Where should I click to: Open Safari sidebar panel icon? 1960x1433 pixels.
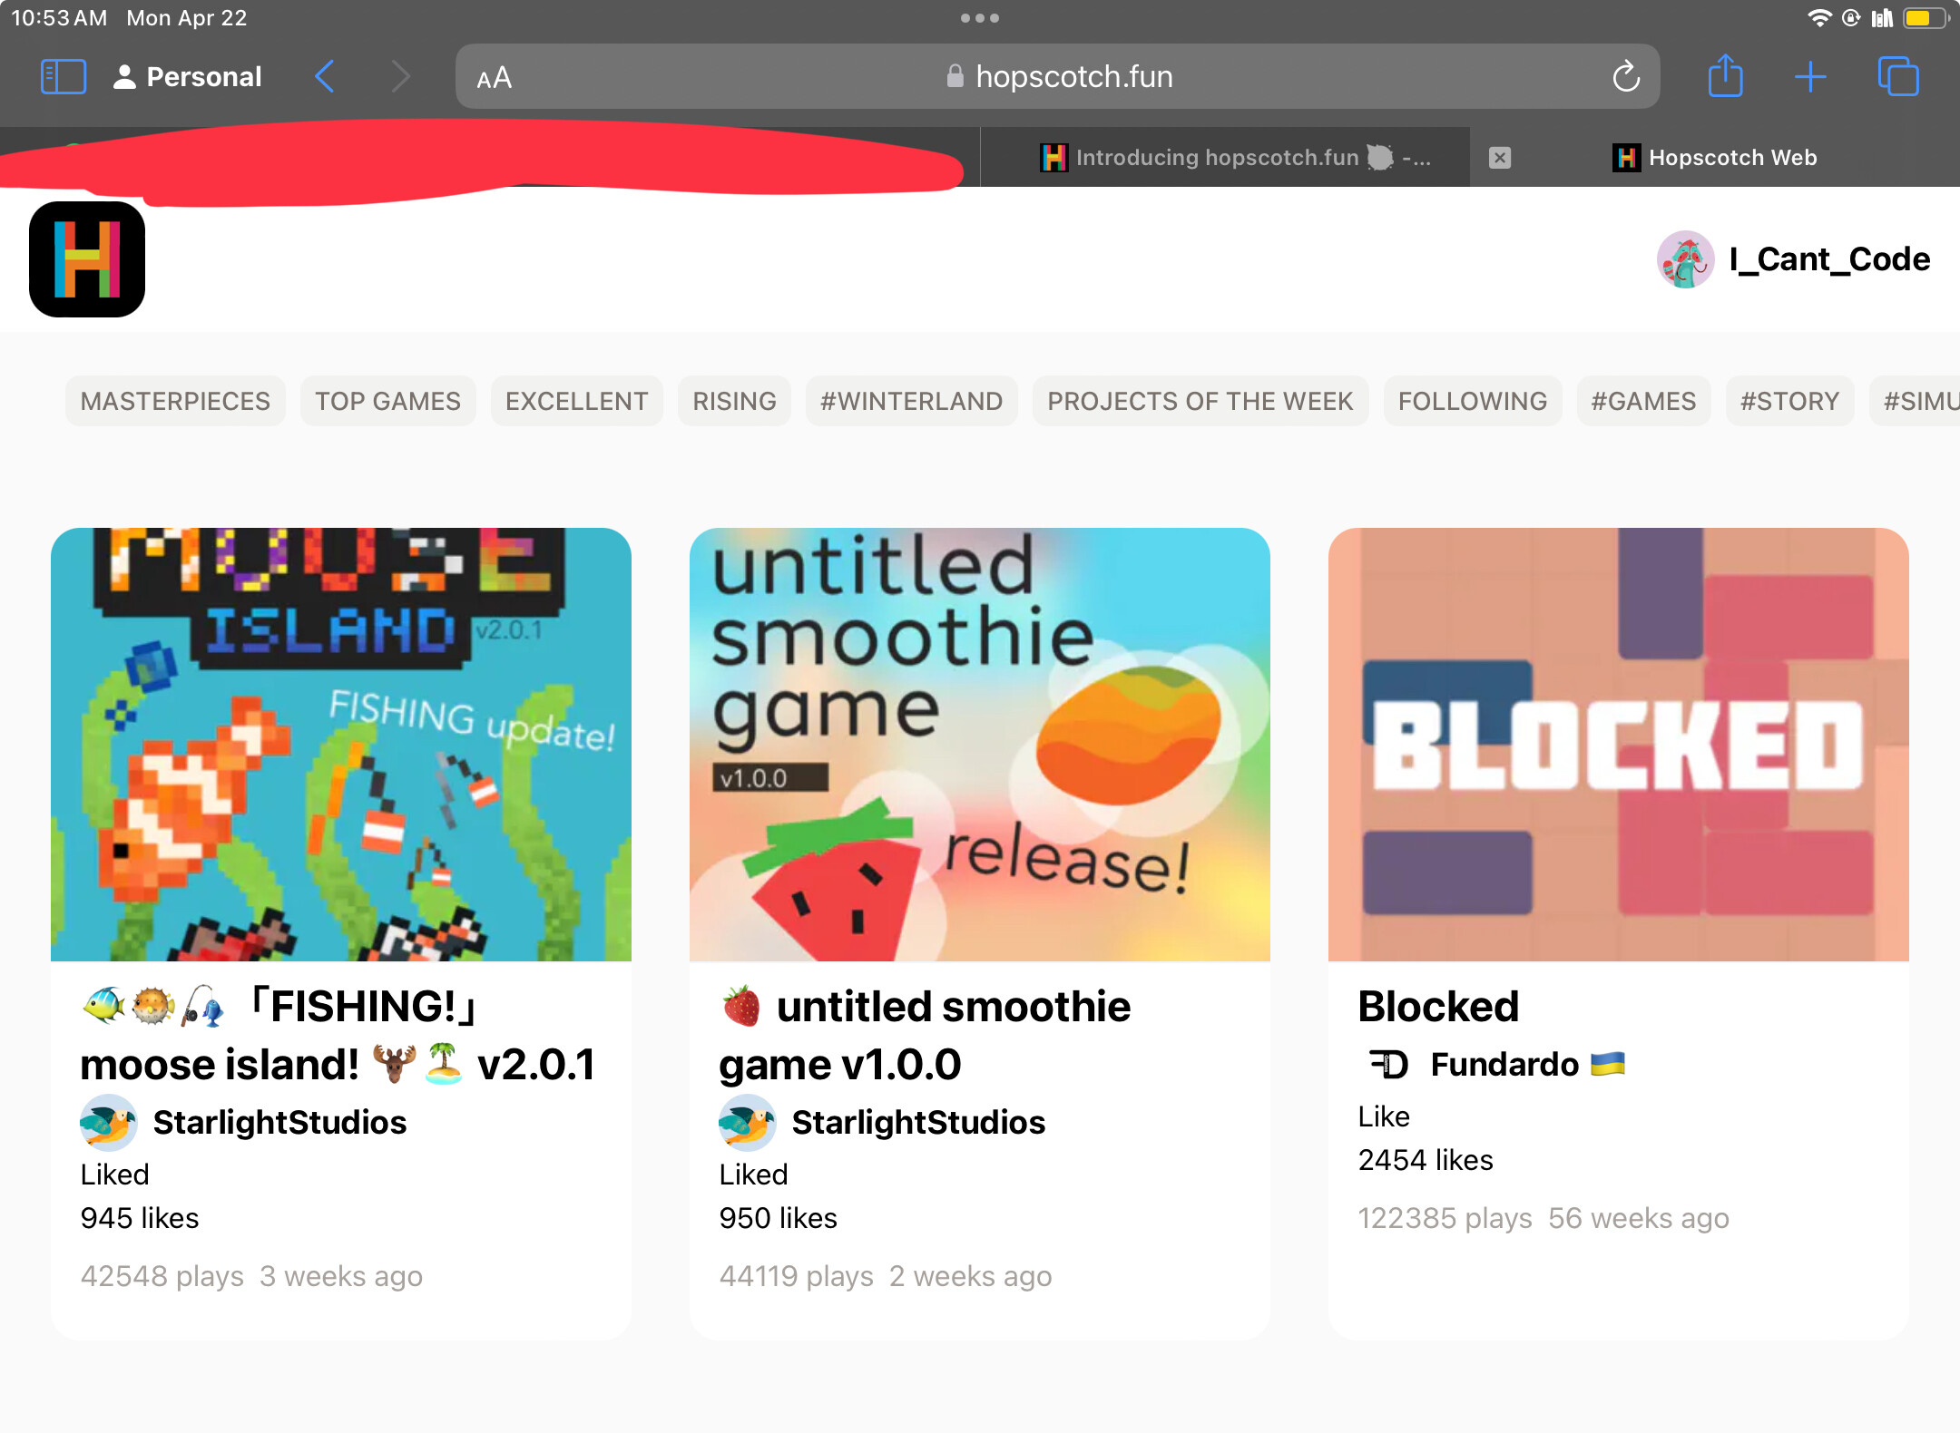pyautogui.click(x=64, y=77)
